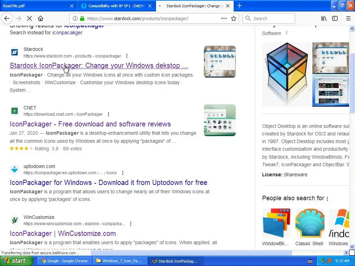The width and height of the screenshot is (355, 266).
Task: Open the CNET result thumbnail image
Action: (x=219, y=120)
